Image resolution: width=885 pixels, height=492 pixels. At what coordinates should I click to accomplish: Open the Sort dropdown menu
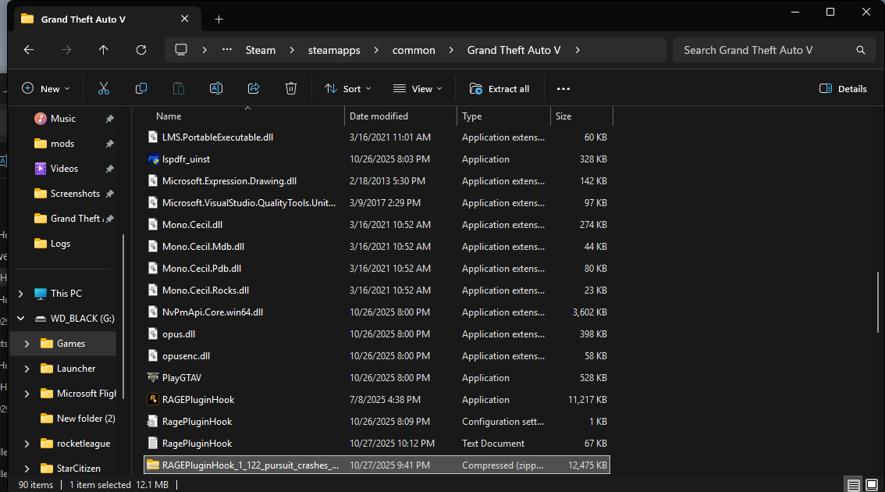[x=347, y=89]
